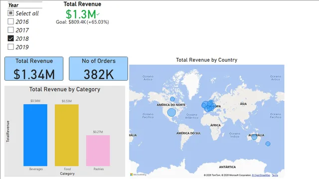319x179 pixels.
Task: Uncheck the 2018 year checkbox
Action: click(10, 38)
